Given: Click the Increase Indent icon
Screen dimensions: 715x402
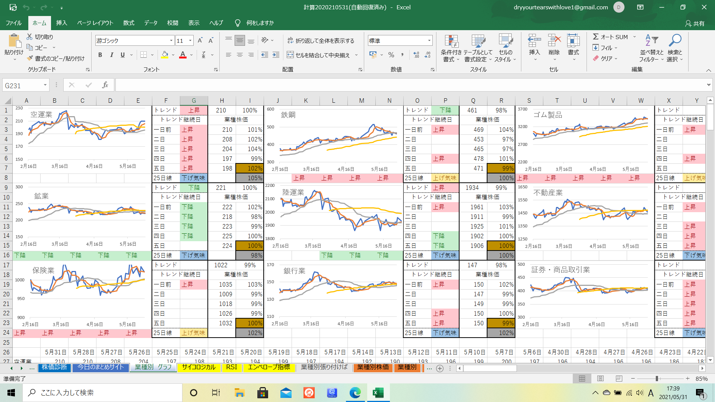Looking at the screenshot, I should [x=276, y=55].
